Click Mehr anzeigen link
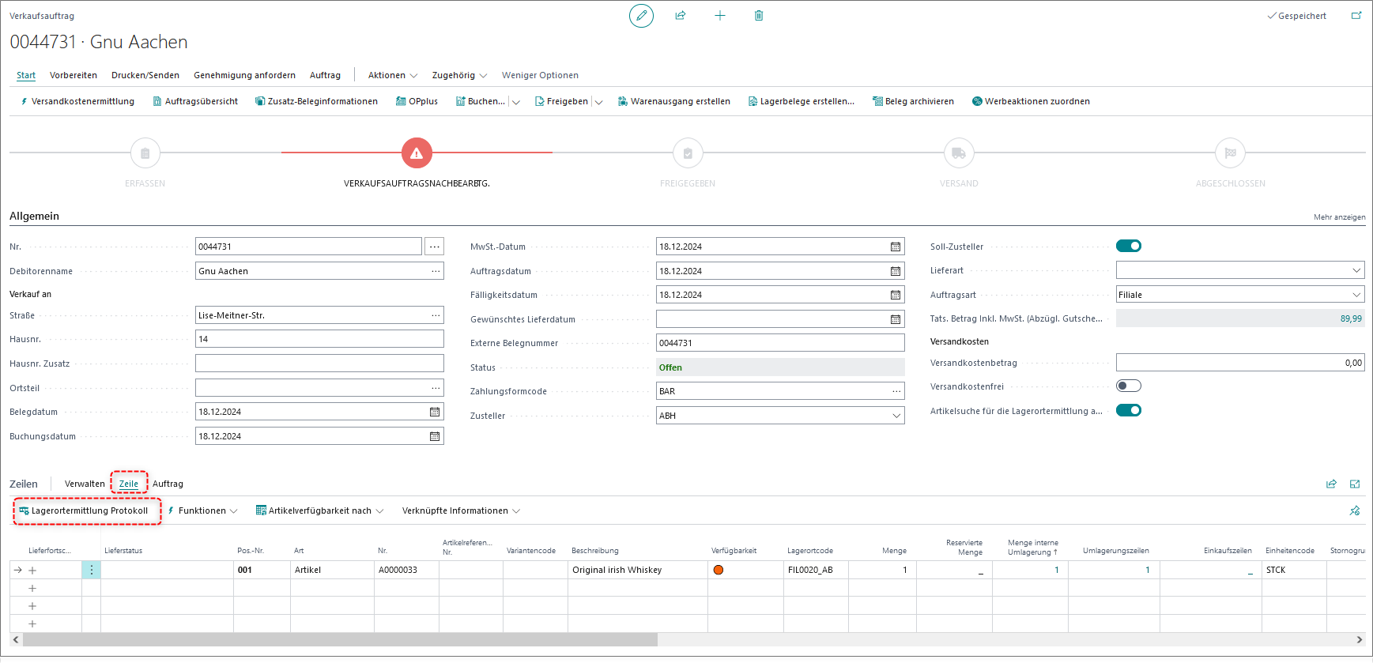The height and width of the screenshot is (663, 1373). click(1339, 217)
